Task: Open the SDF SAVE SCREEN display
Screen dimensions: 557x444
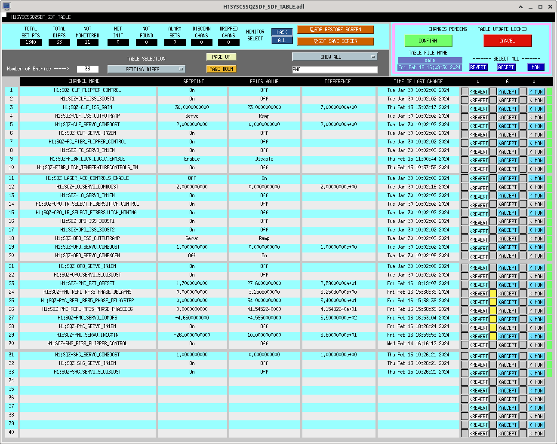Action: (335, 41)
